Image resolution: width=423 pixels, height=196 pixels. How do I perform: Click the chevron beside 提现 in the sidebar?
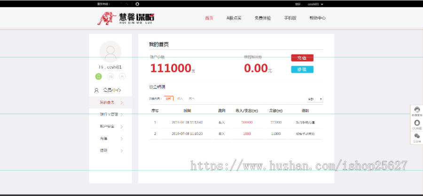(122, 151)
